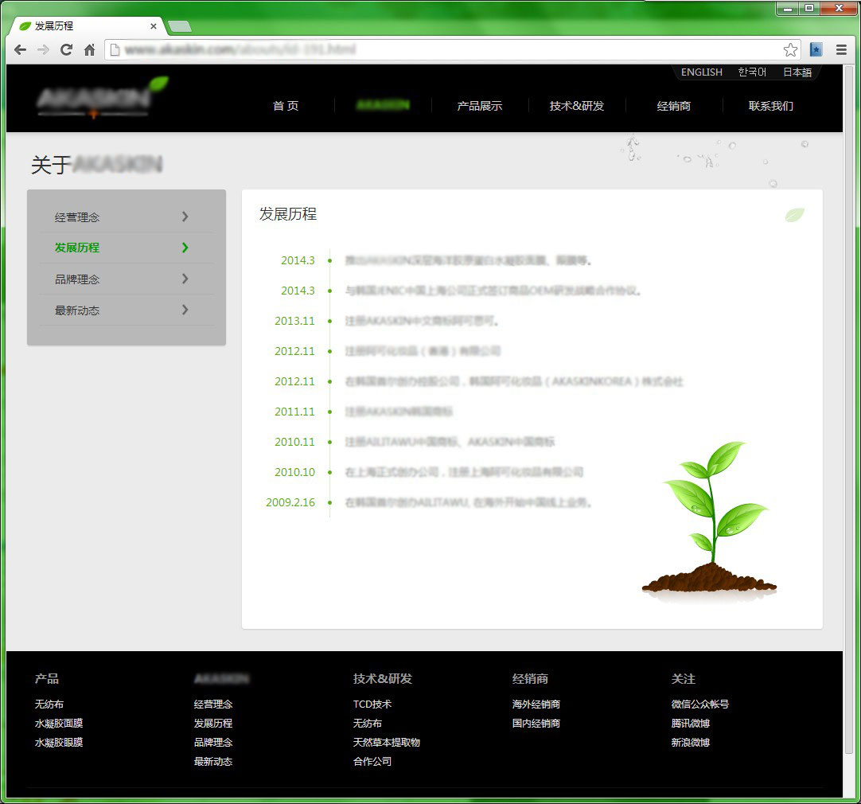
Task: Click the chevron beside sidebar 品牌理念
Action: point(185,279)
